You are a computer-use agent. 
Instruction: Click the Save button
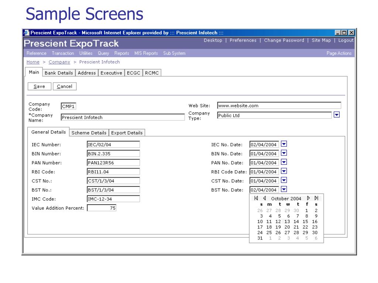point(39,86)
